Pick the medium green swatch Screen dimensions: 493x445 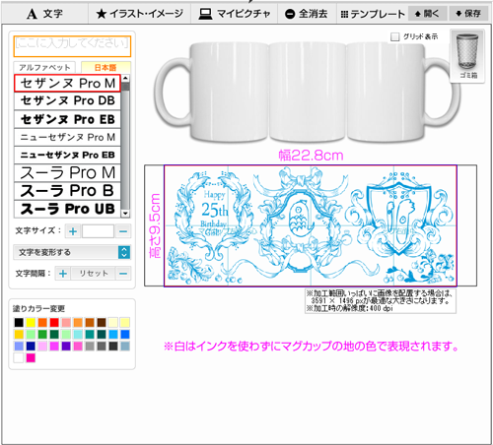pos(42,334)
